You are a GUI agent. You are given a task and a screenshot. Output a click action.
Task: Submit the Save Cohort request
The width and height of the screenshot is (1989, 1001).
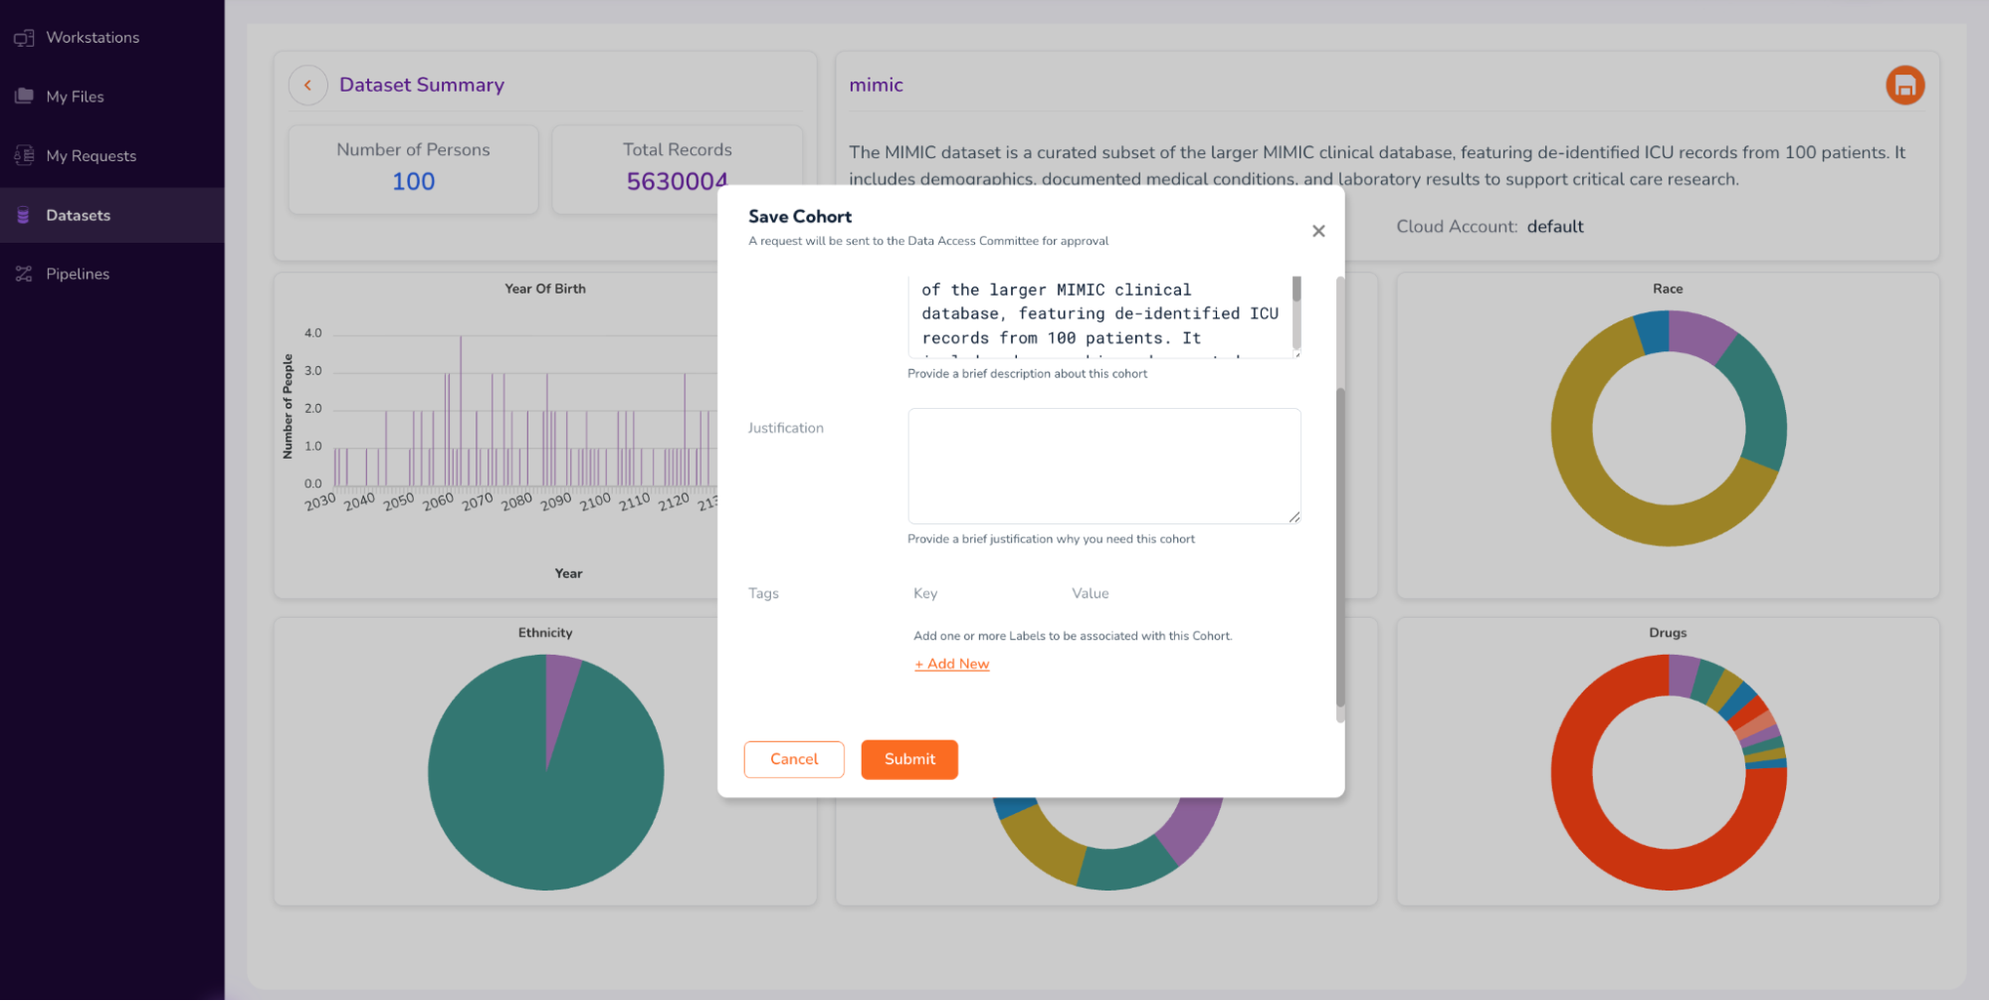point(908,759)
